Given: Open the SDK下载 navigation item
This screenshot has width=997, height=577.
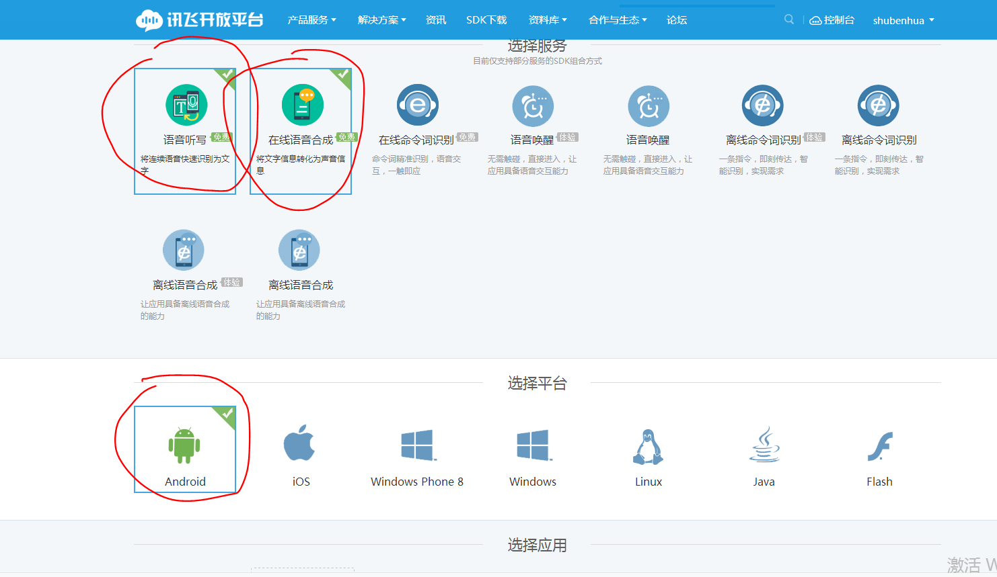Looking at the screenshot, I should tap(486, 20).
